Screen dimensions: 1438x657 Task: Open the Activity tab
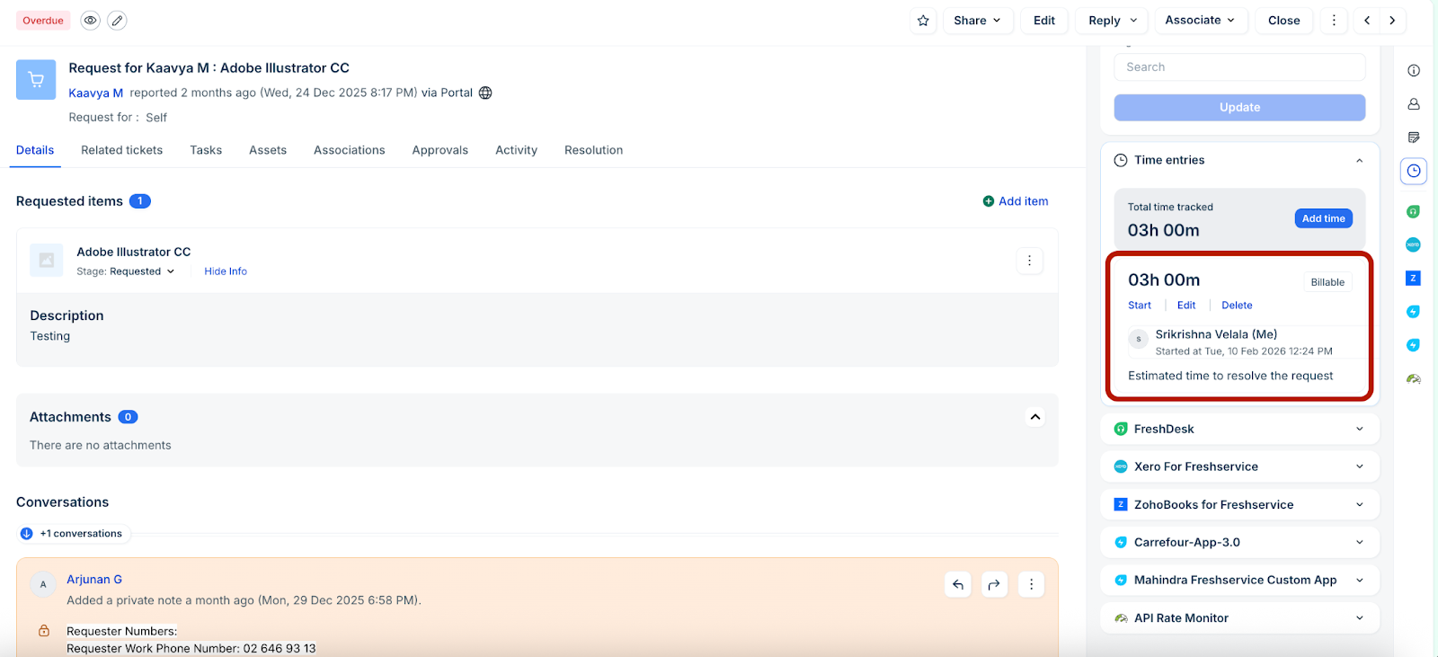(516, 150)
